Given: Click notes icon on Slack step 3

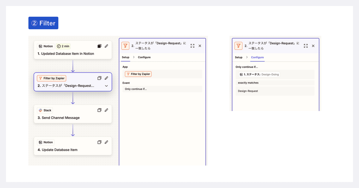Looking at the screenshot, I should tap(100, 110).
